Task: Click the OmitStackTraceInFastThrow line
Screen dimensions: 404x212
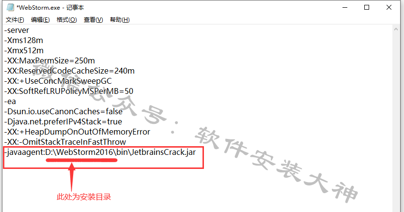Action: (65, 142)
